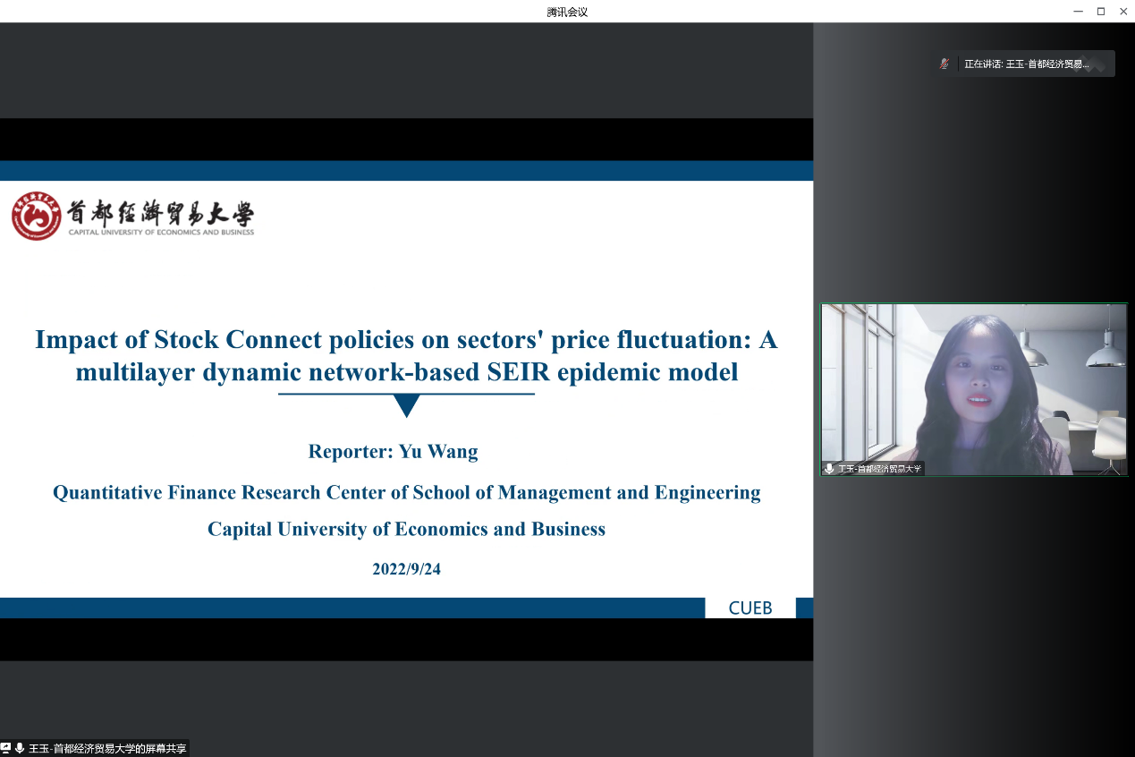Click the name label '王玉-首都经济贸易大学' on the video

click(878, 469)
